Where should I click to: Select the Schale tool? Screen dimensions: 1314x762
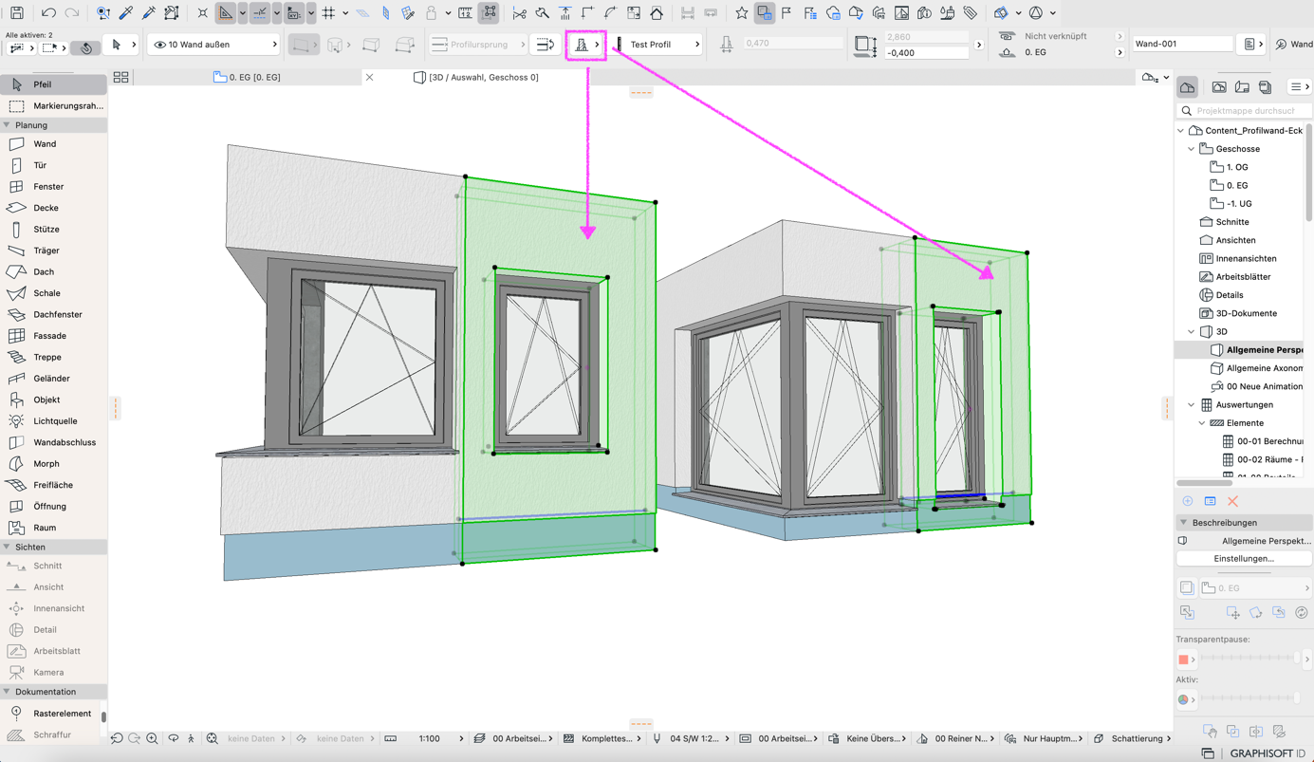click(53, 293)
